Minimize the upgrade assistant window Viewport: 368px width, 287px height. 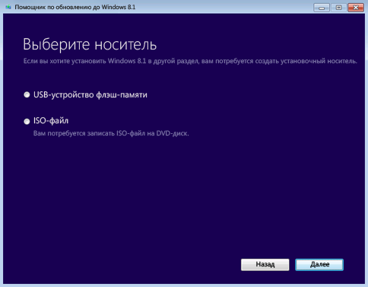pos(322,8)
